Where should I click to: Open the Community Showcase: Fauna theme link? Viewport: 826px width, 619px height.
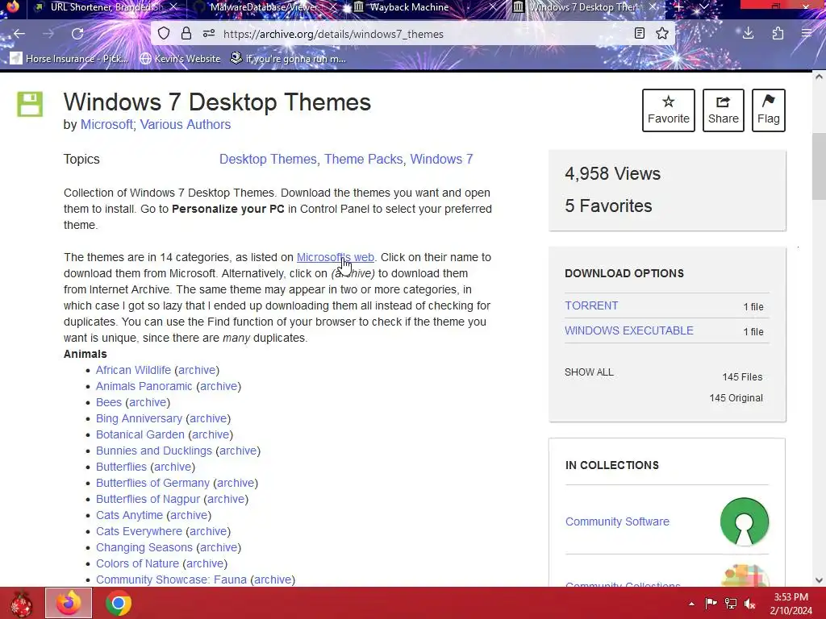pyautogui.click(x=171, y=580)
